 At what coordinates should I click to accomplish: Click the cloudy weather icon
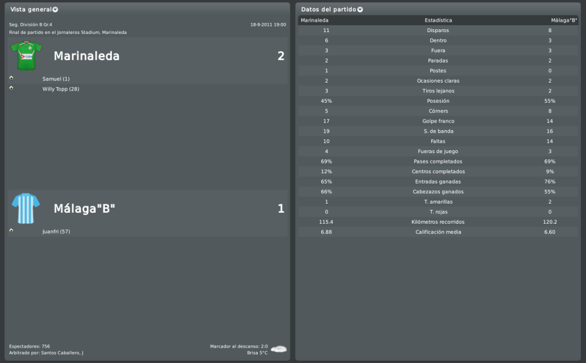278,349
